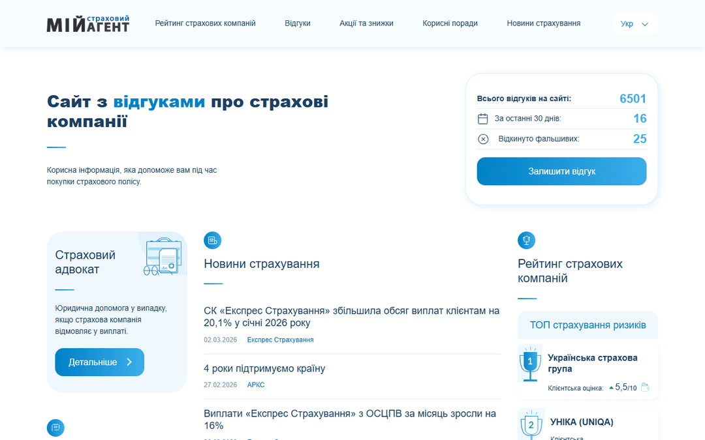The width and height of the screenshot is (705, 440).
Task: Click the chat bubble icon below the advocate card
Action: 55,428
